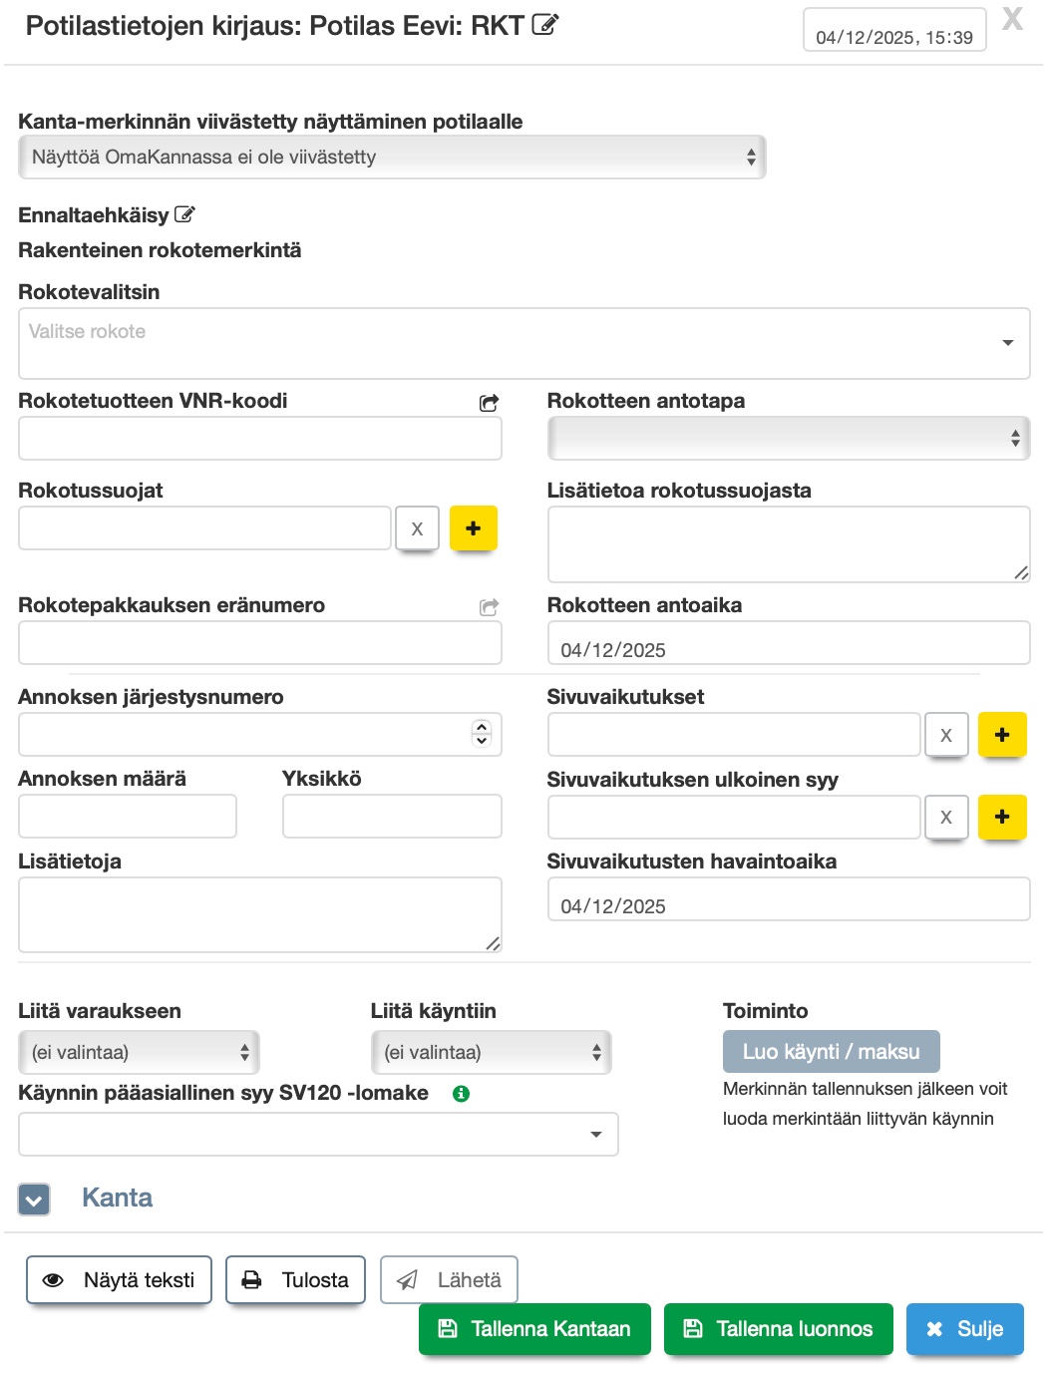Viewport: 1051px width, 1374px height.
Task: Save the entry with Tallenna Kantaan
Action: click(534, 1329)
